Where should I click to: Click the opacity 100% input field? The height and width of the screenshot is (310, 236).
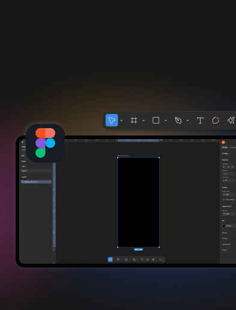(x=228, y=214)
